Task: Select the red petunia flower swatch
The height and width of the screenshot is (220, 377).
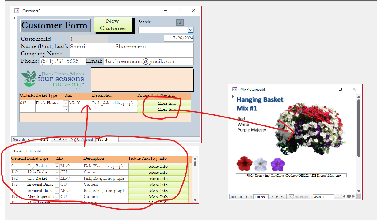Action: pos(244,164)
